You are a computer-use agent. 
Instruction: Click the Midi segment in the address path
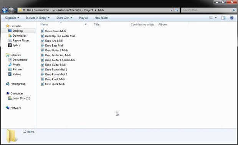tap(101, 10)
